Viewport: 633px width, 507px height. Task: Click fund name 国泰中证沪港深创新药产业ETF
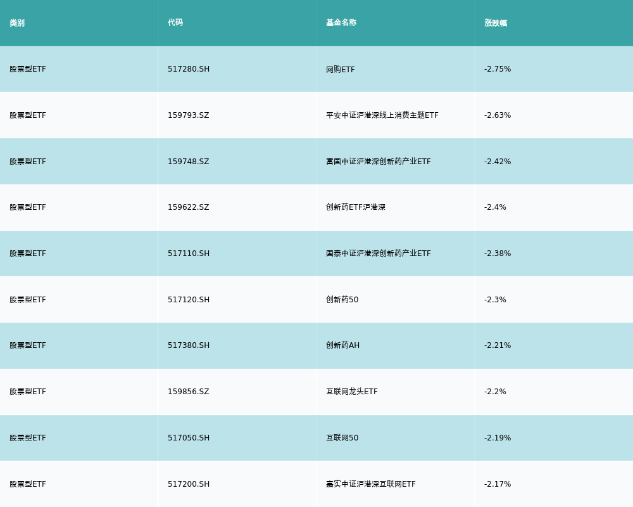[379, 253]
